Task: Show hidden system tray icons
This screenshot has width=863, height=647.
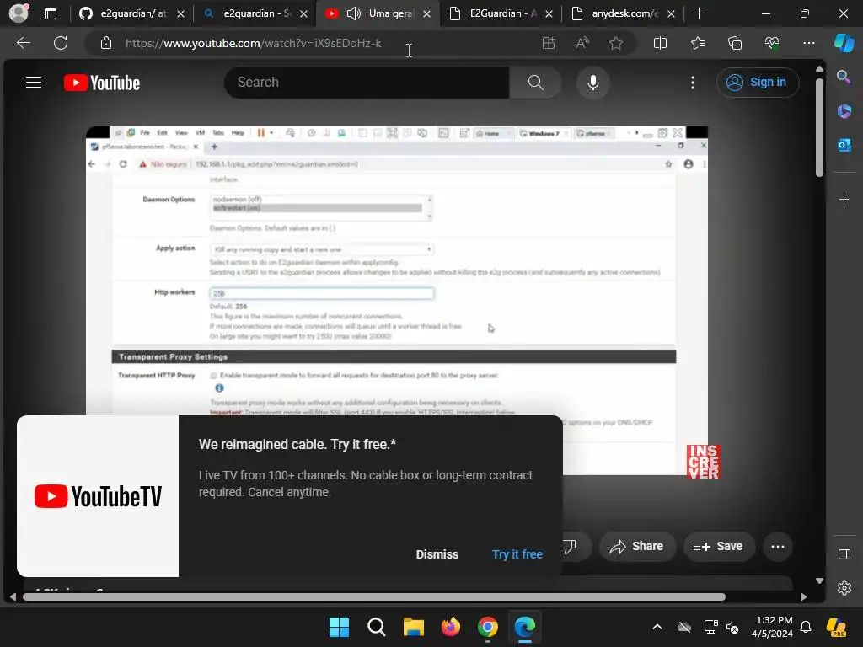Action: point(657,627)
